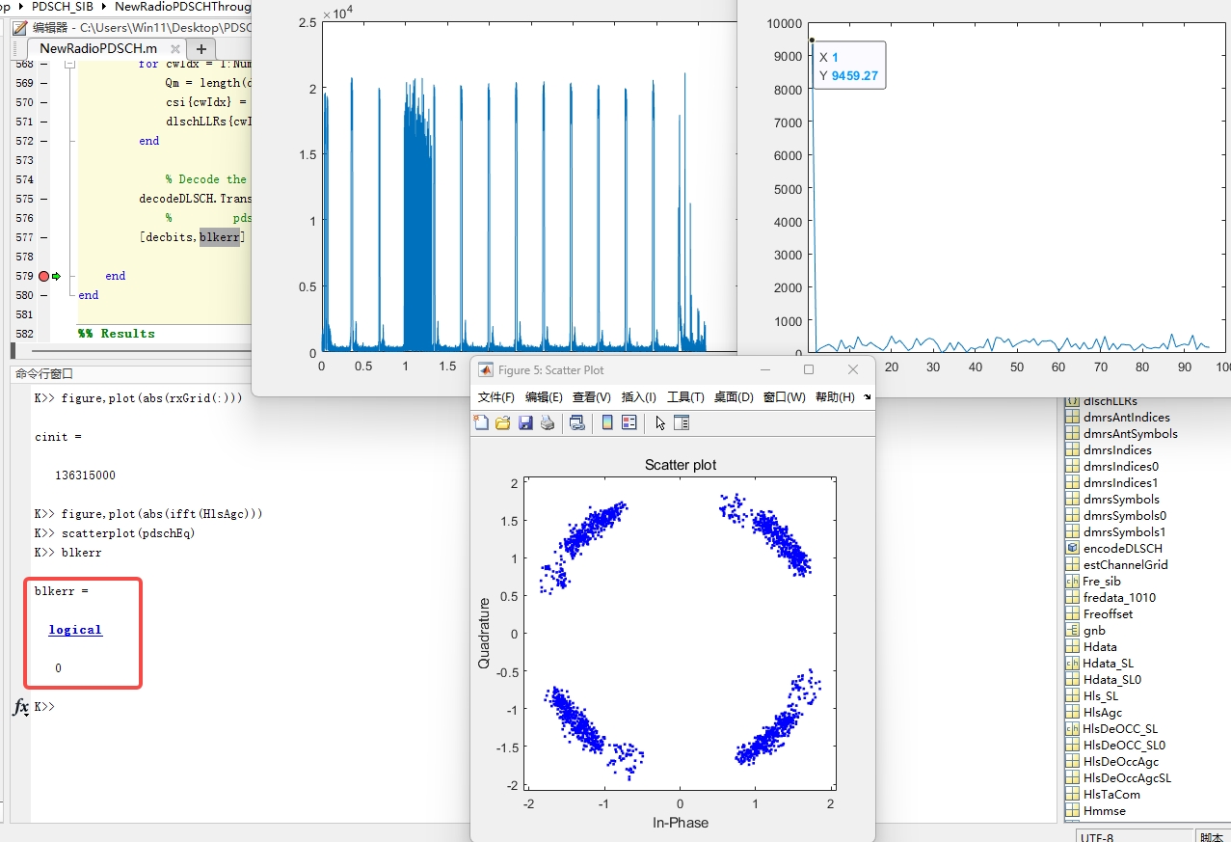Save the scatter plot with the disk icon
The height and width of the screenshot is (842, 1231).
point(525,422)
